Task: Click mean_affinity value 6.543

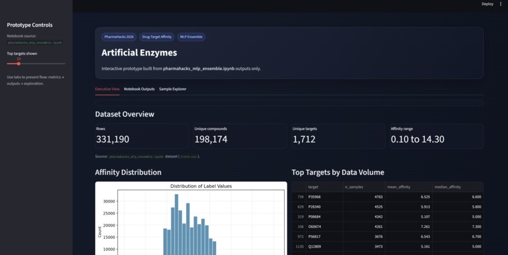Action: tap(408, 237)
